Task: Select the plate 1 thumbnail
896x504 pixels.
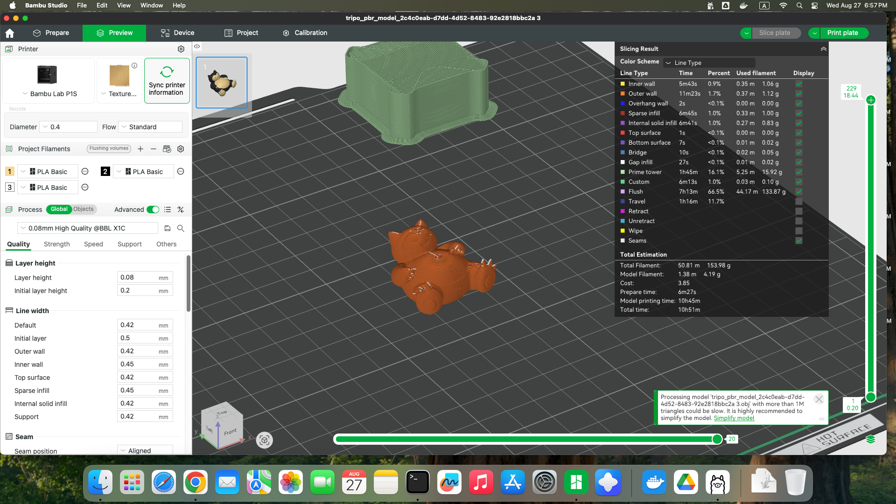Action: [222, 83]
